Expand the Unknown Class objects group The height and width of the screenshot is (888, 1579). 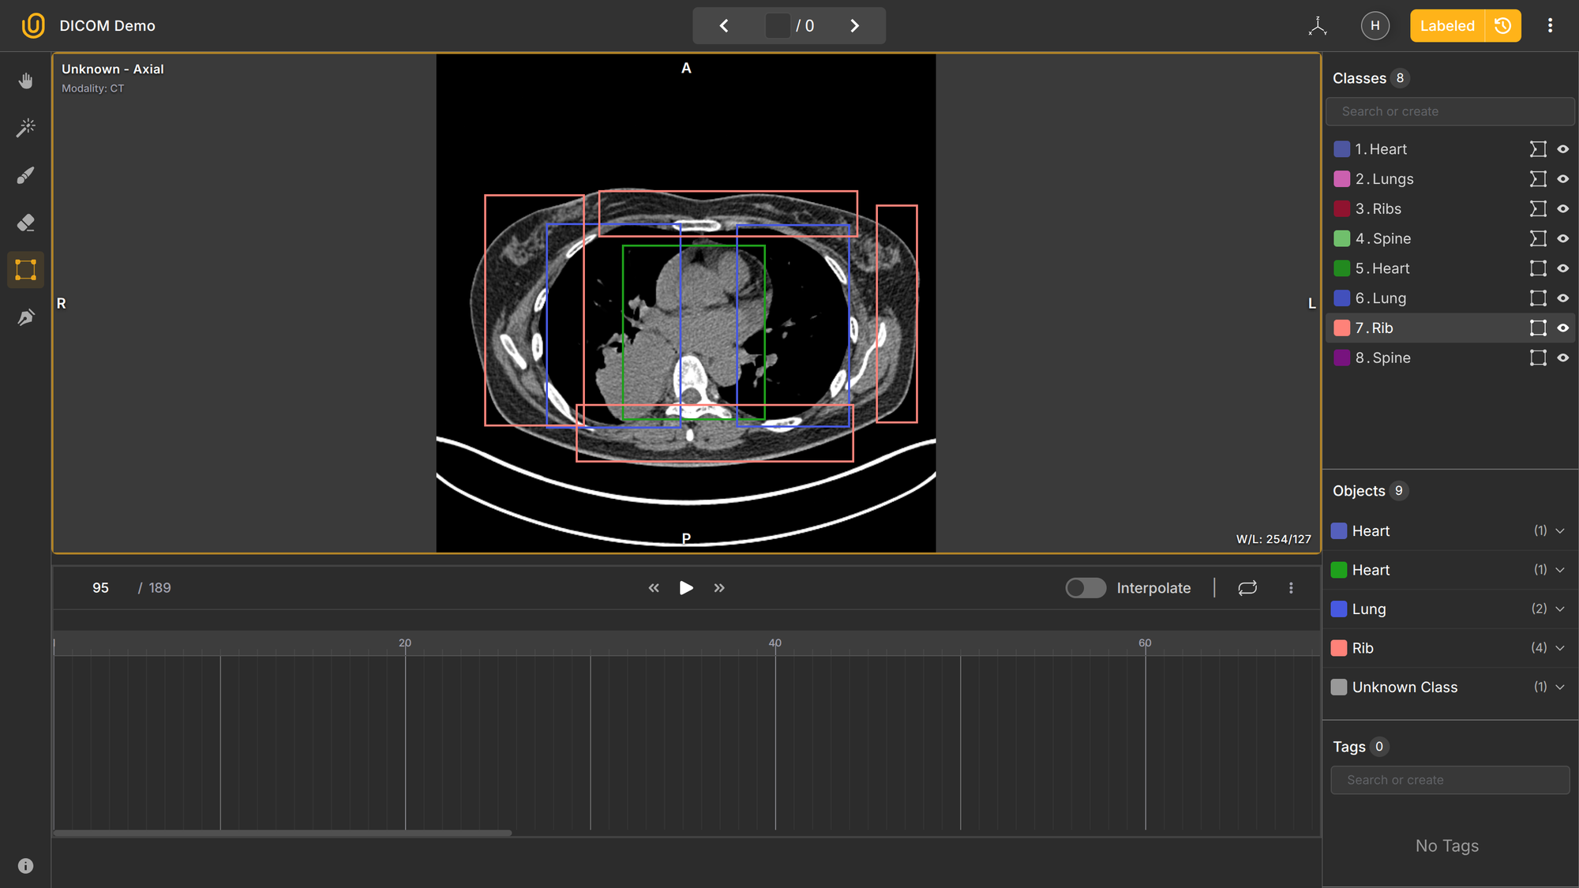click(x=1559, y=687)
